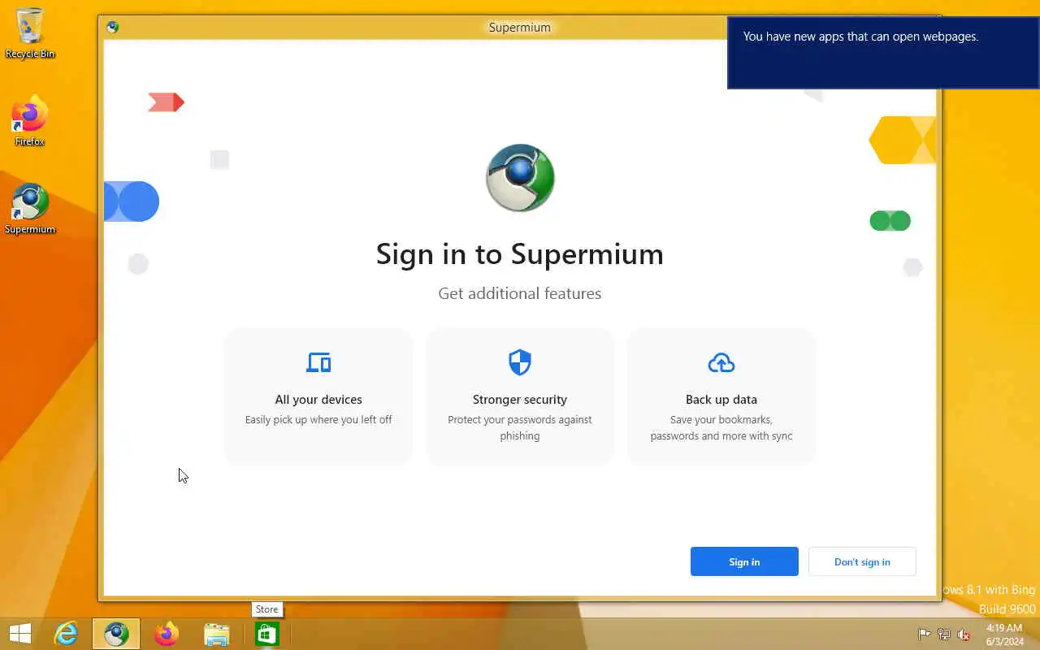Select the Firefox desktop shortcut

tap(30, 121)
